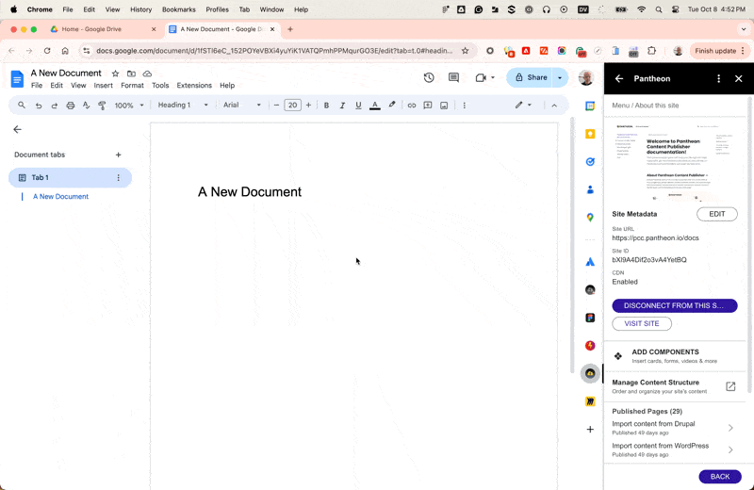Open Tab 1 options menu
This screenshot has width=754, height=490.
point(119,178)
